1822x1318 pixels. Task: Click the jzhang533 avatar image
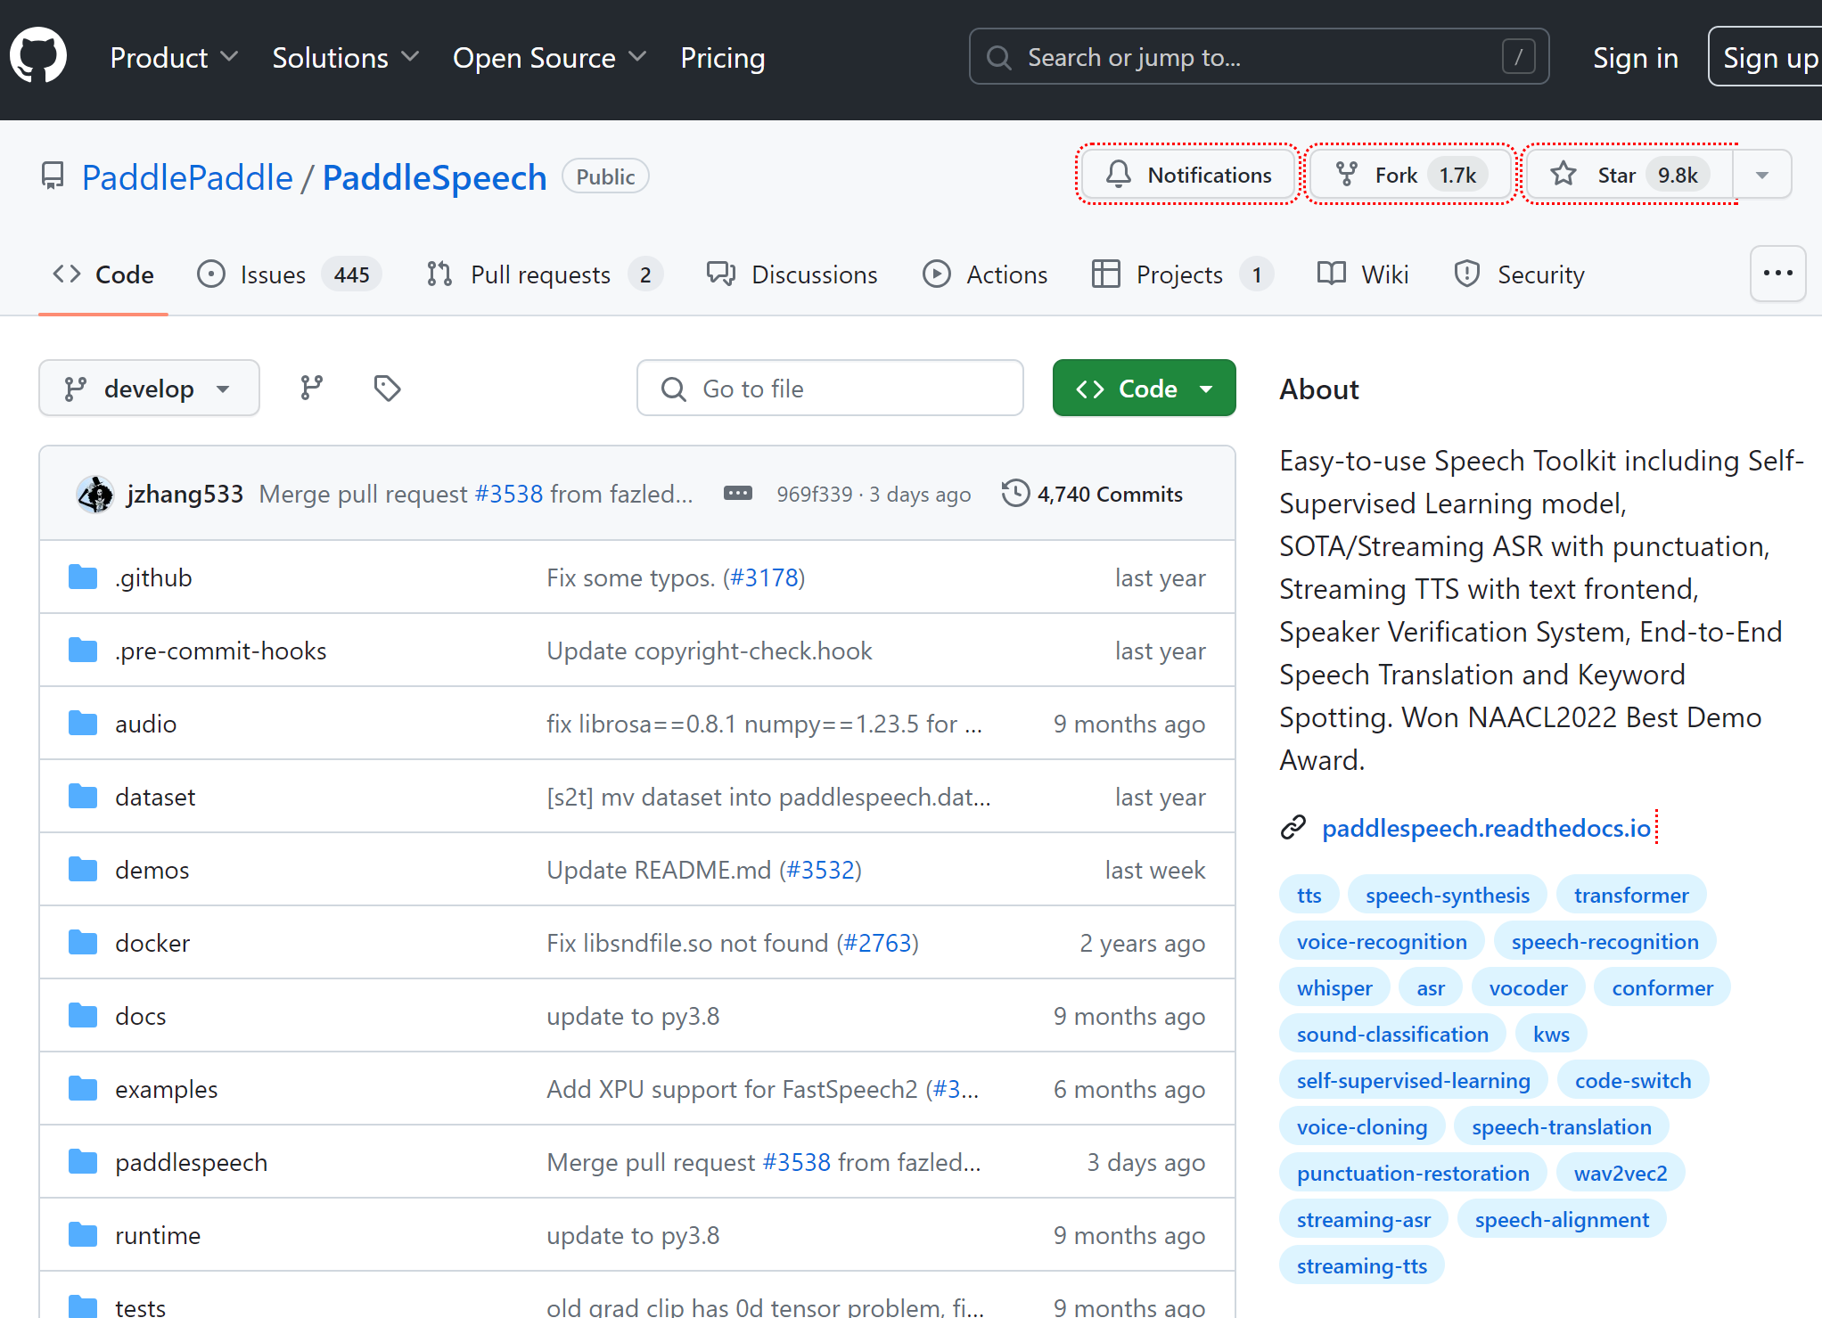click(95, 494)
